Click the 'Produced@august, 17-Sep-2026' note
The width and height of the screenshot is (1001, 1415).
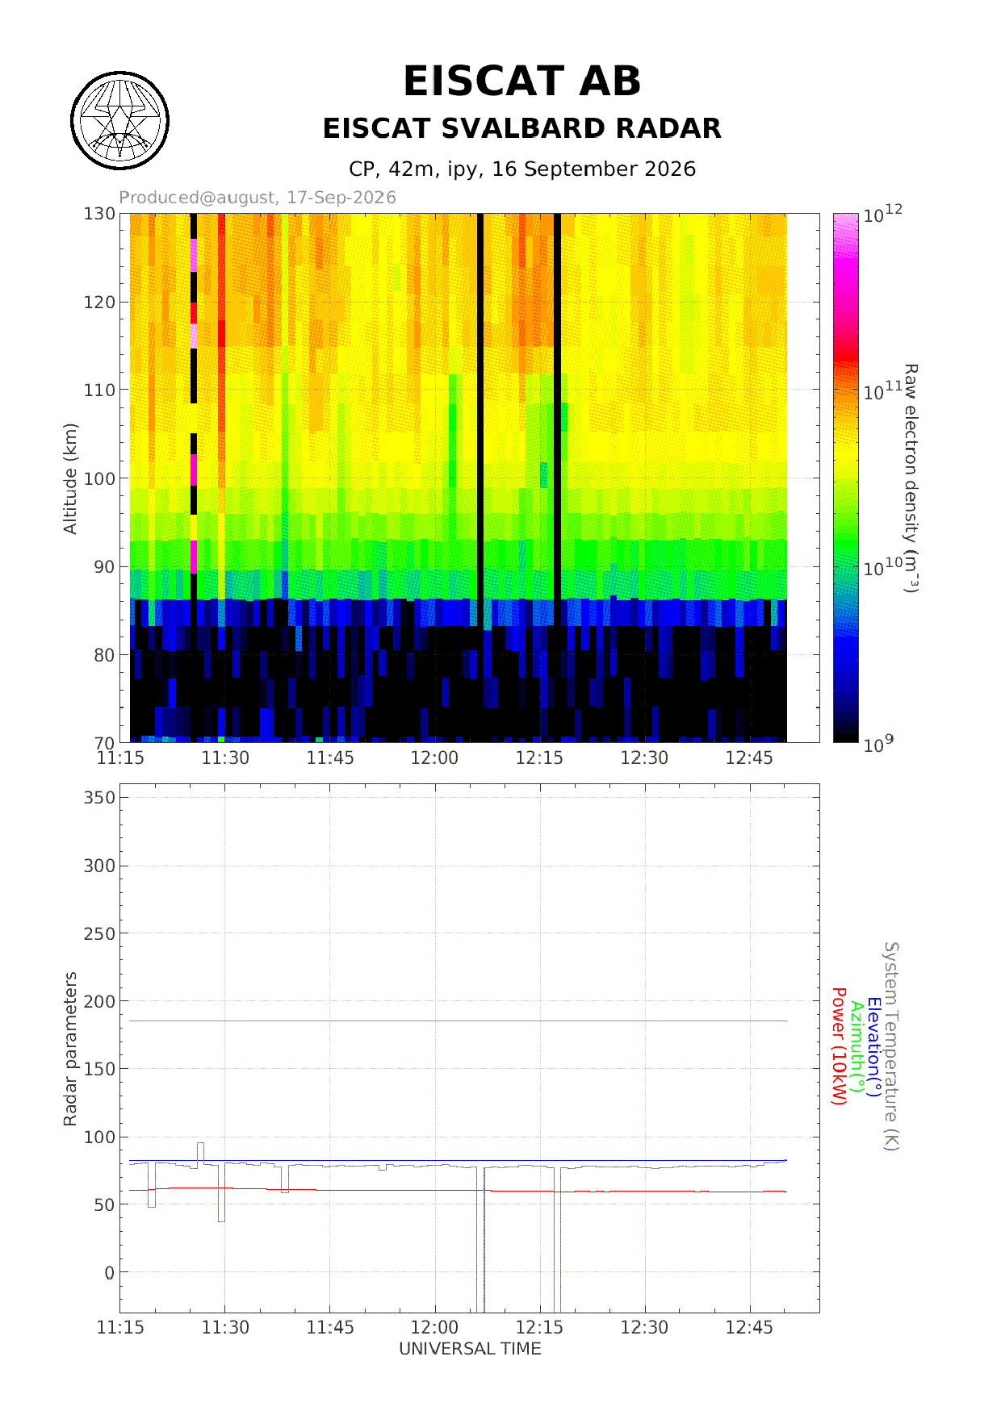258,198
